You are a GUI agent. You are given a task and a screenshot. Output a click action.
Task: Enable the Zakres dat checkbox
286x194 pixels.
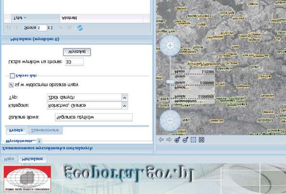pos(12,75)
